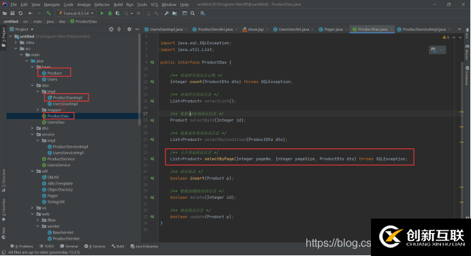Viewport: 471px width, 256px height.
Task: Click implementation gutter icon at line 24
Action: coord(152,159)
